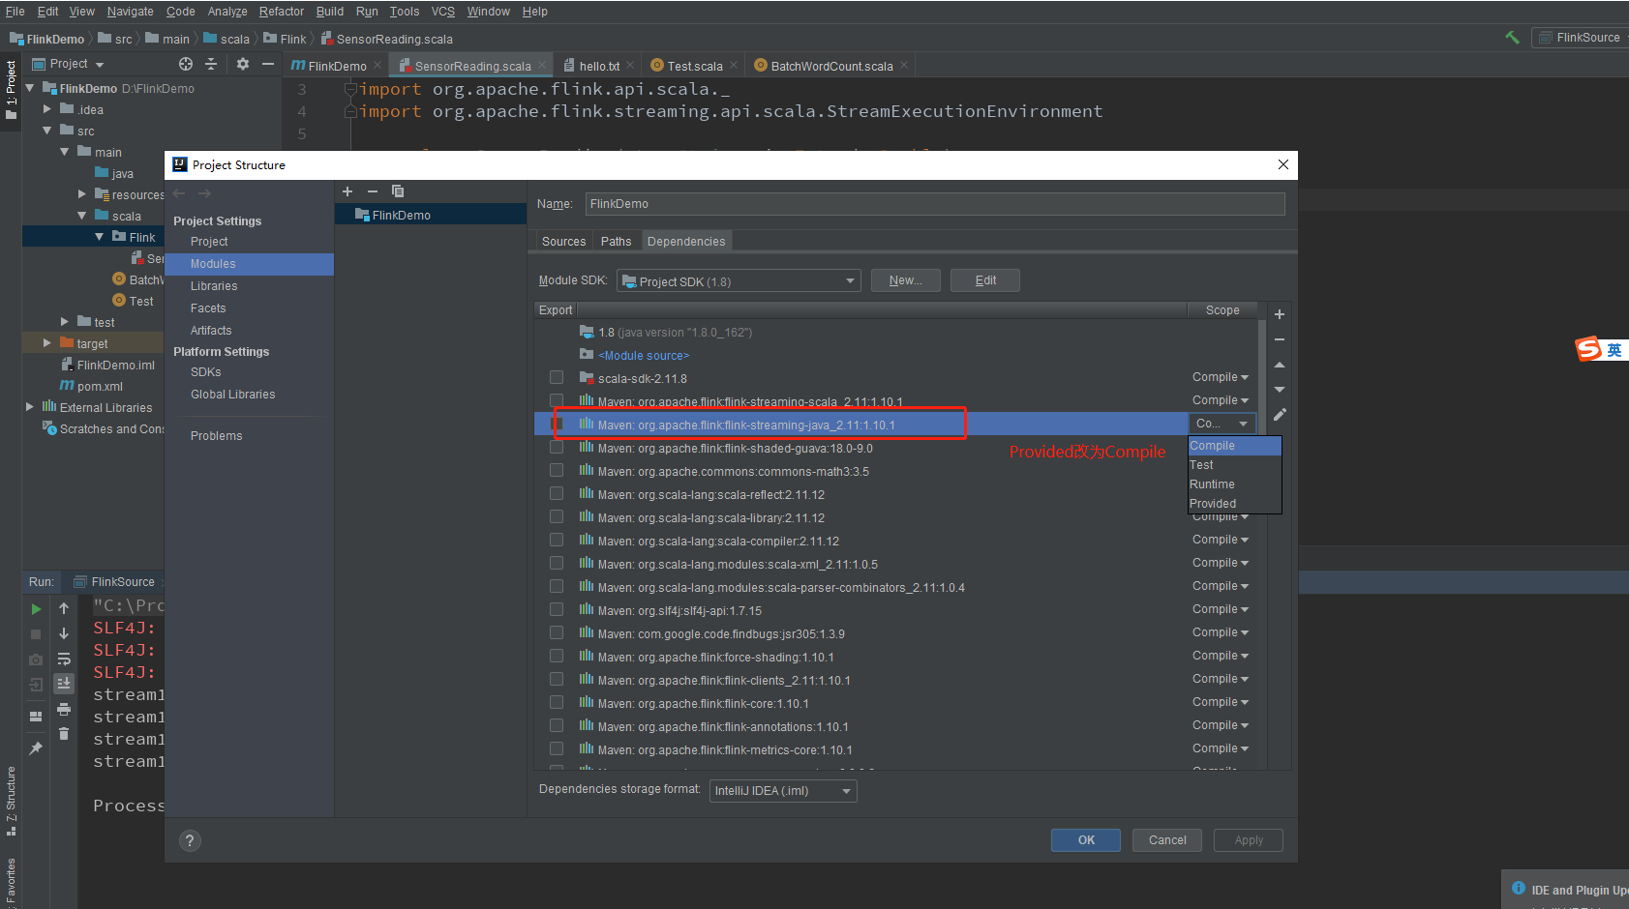The width and height of the screenshot is (1629, 909).
Task: Click the add dependency plus icon
Action: click(x=1279, y=314)
